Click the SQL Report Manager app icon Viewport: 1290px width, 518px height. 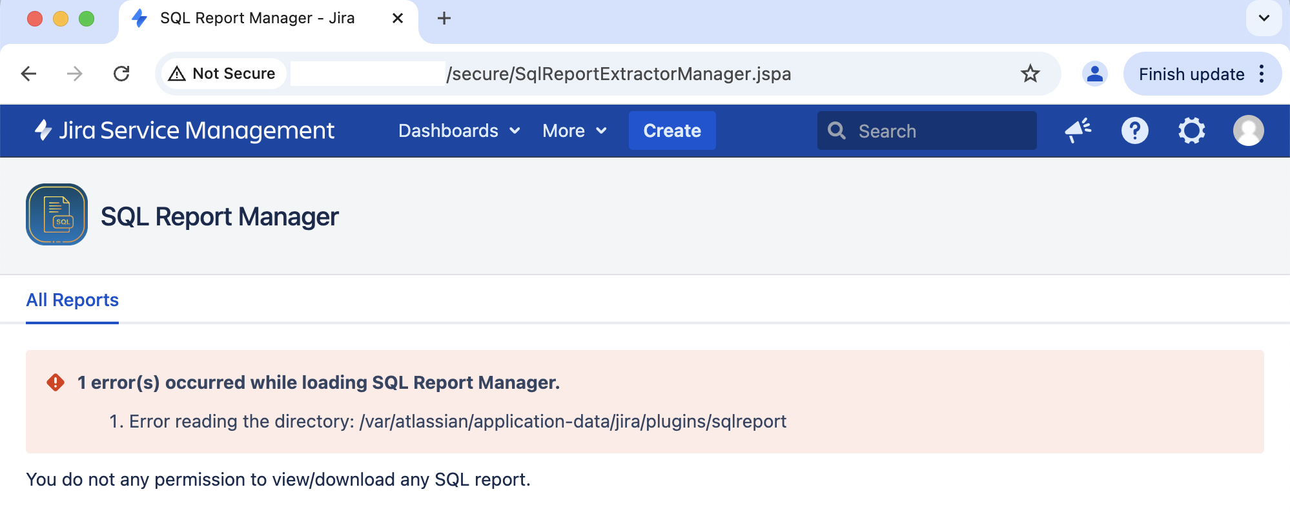[x=57, y=215]
